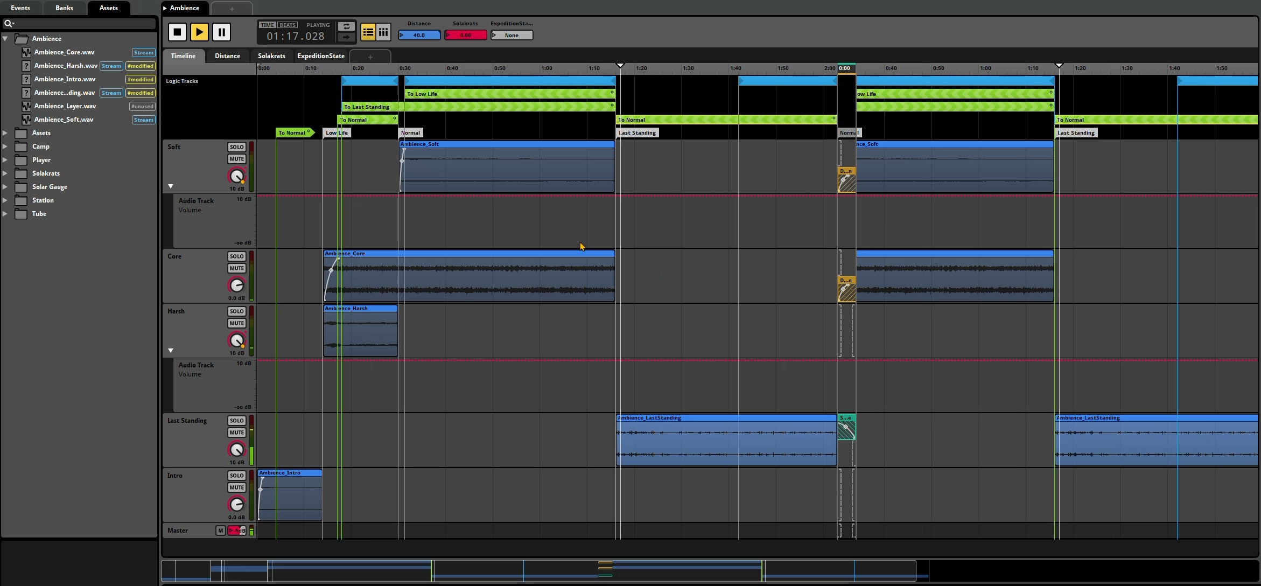Mute the Last Standing track
The image size is (1261, 586).
[236, 432]
